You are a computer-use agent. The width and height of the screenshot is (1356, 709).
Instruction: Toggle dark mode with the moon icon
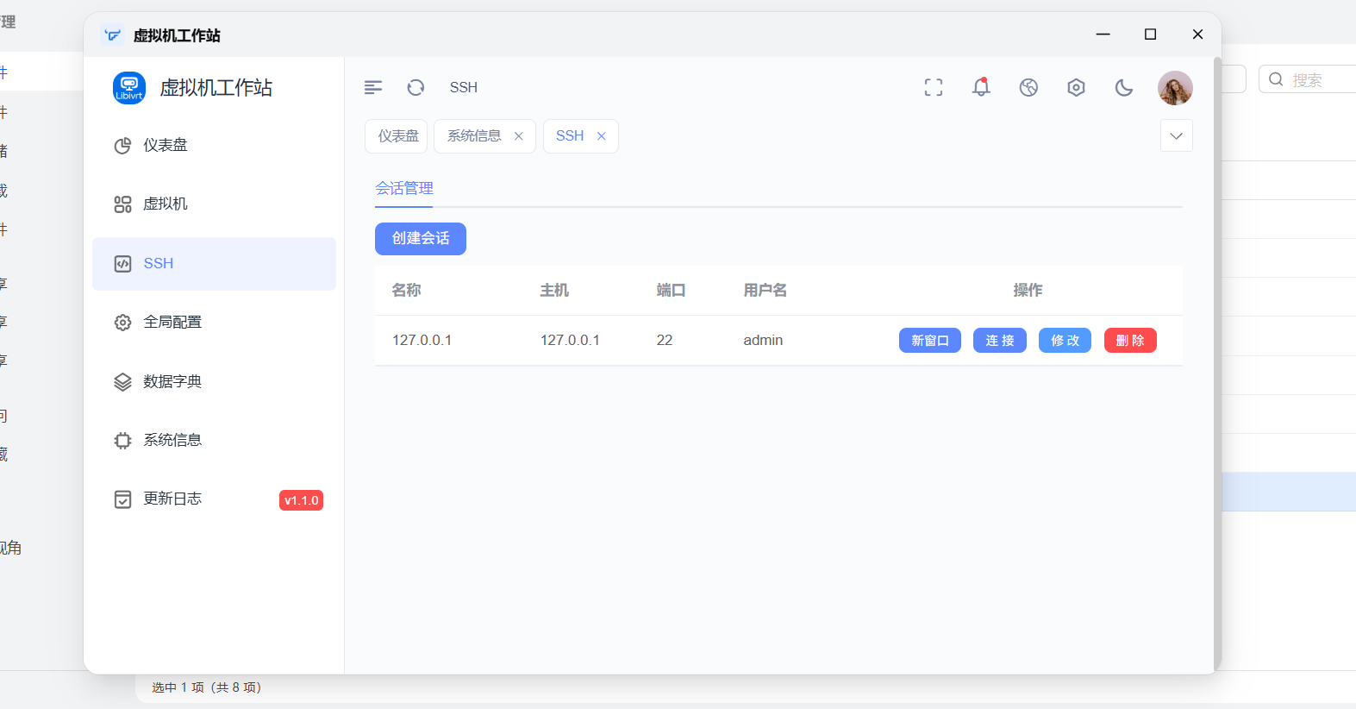(1123, 87)
